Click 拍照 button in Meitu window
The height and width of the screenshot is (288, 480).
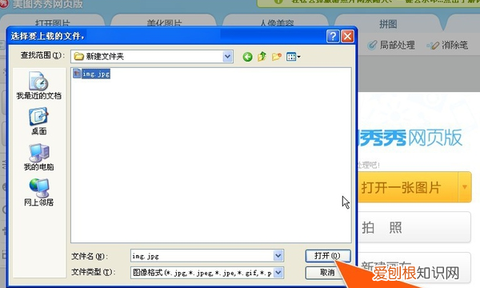(414, 227)
